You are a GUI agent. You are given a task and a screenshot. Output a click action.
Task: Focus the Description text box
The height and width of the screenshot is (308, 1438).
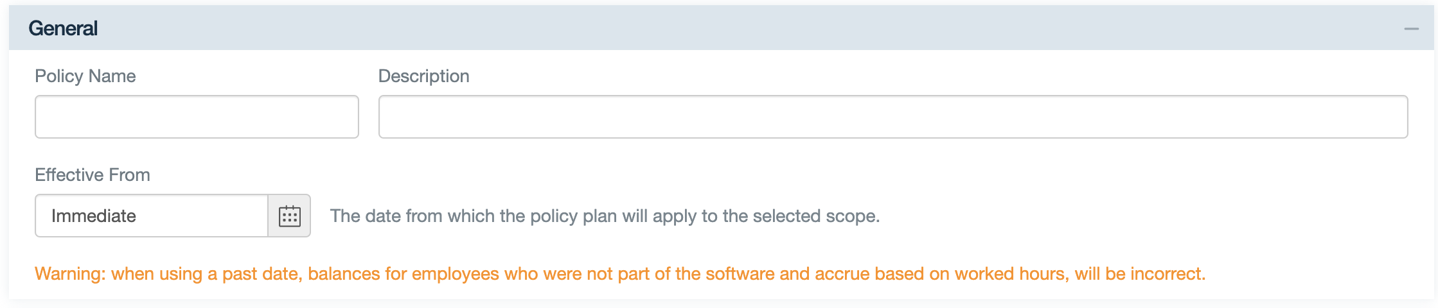892,117
